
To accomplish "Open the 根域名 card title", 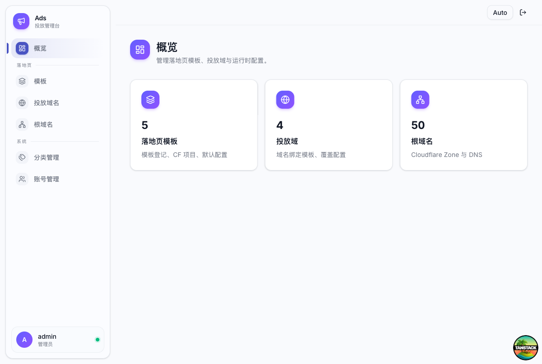I will click(422, 141).
